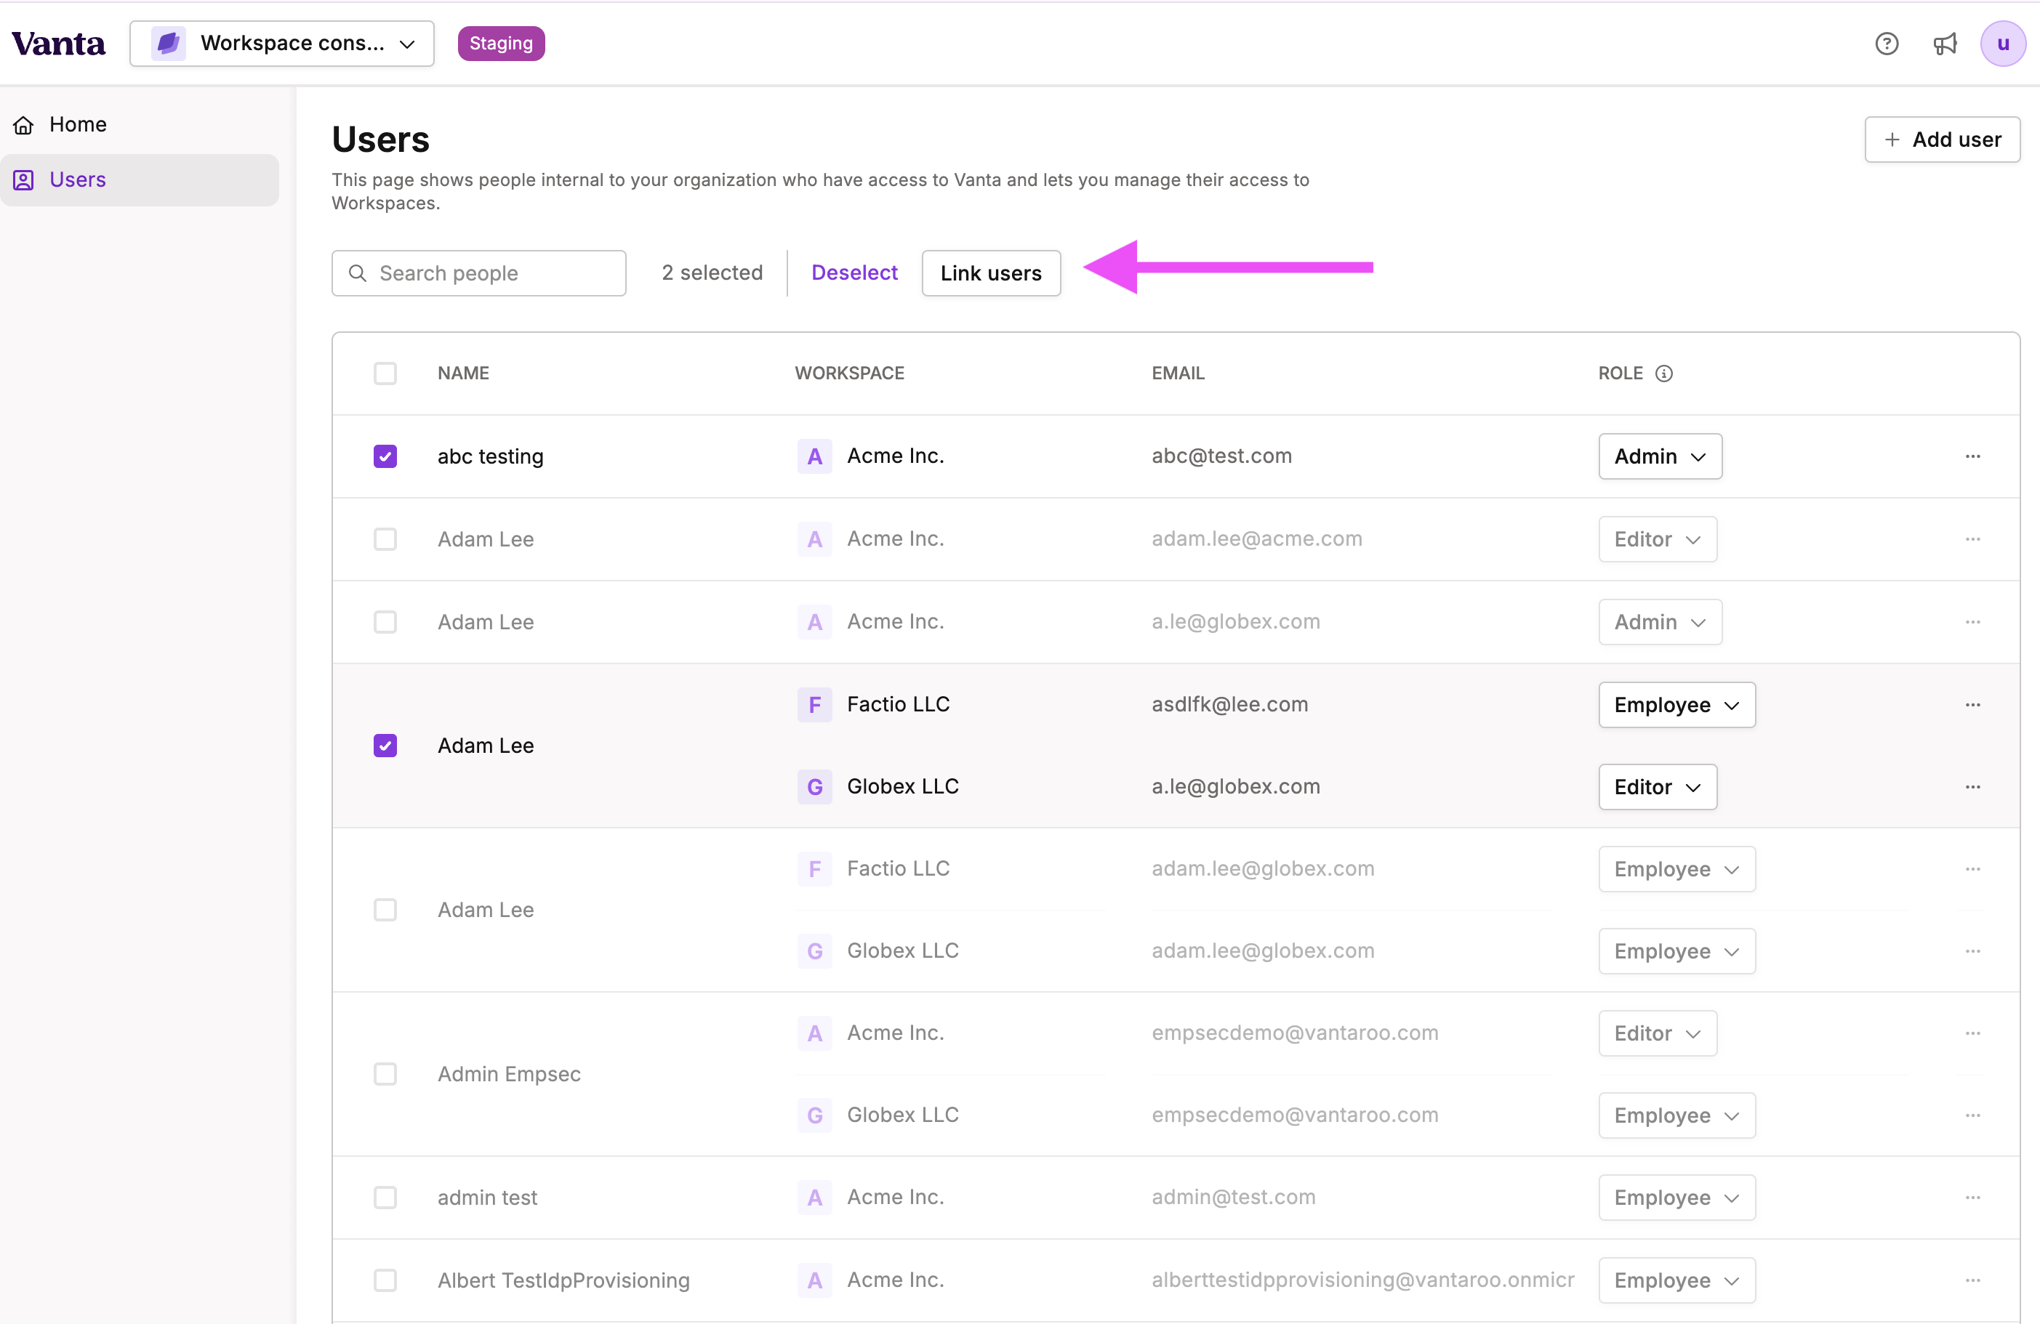Open more options for abc testing row
This screenshot has height=1324, width=2040.
click(1972, 457)
